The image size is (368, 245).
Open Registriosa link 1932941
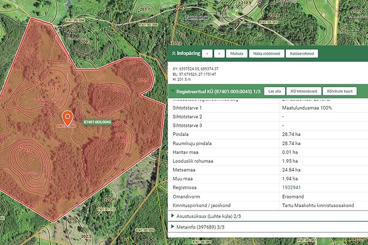click(291, 187)
